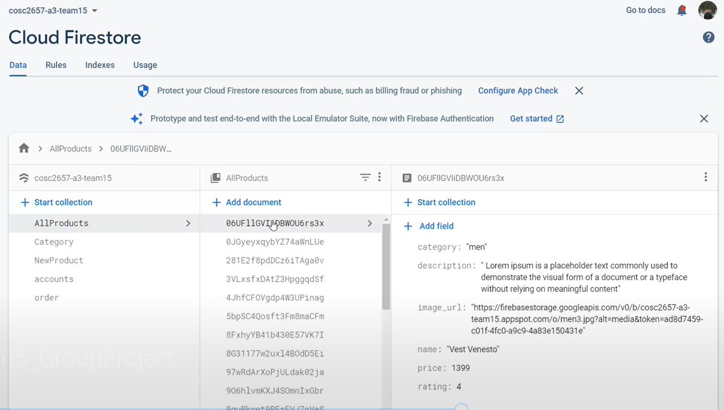Click the open-in-new icon next to Get started
The image size is (724, 410).
[560, 119]
